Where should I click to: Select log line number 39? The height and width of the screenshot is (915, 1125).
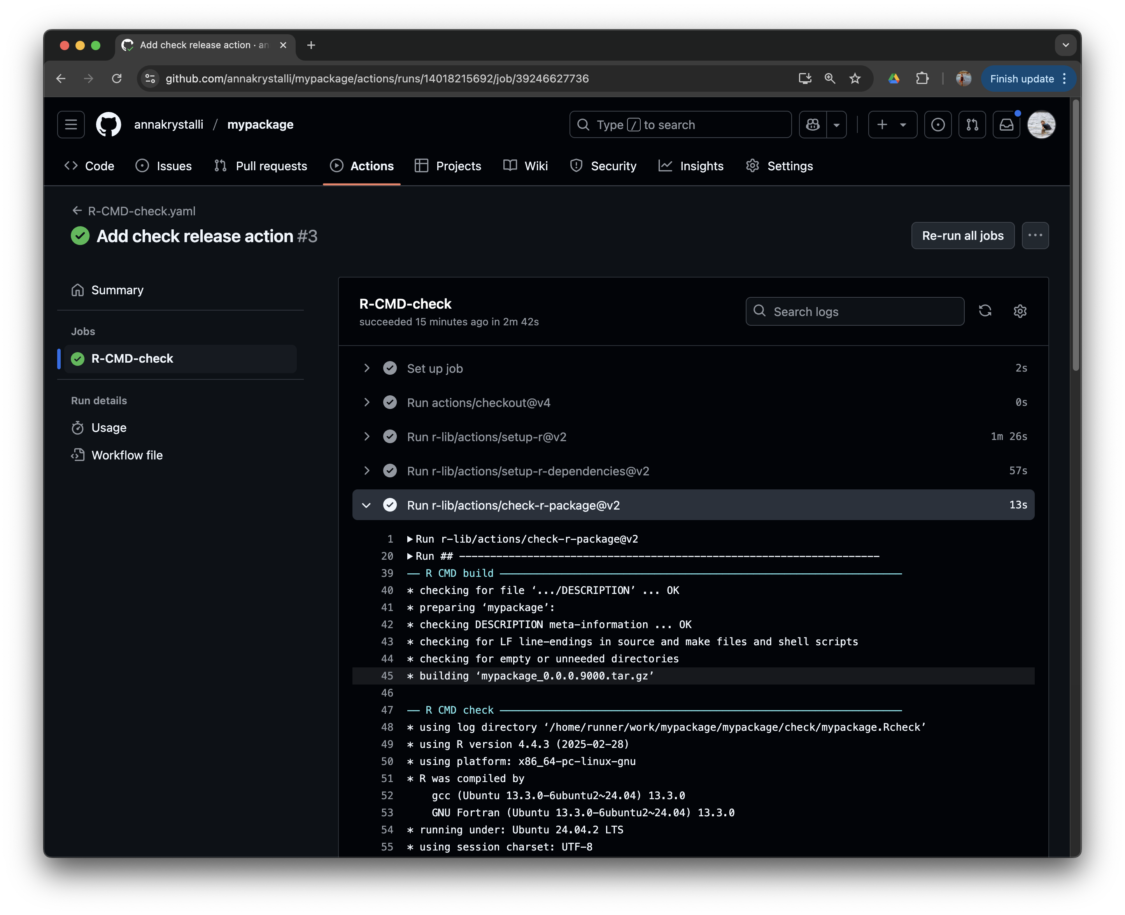[x=387, y=573]
